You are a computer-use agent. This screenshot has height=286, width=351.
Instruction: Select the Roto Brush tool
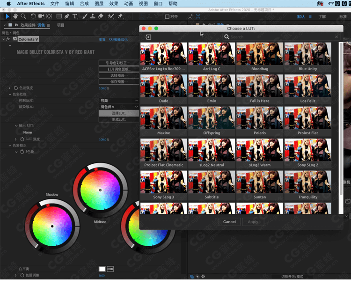[x=110, y=16]
